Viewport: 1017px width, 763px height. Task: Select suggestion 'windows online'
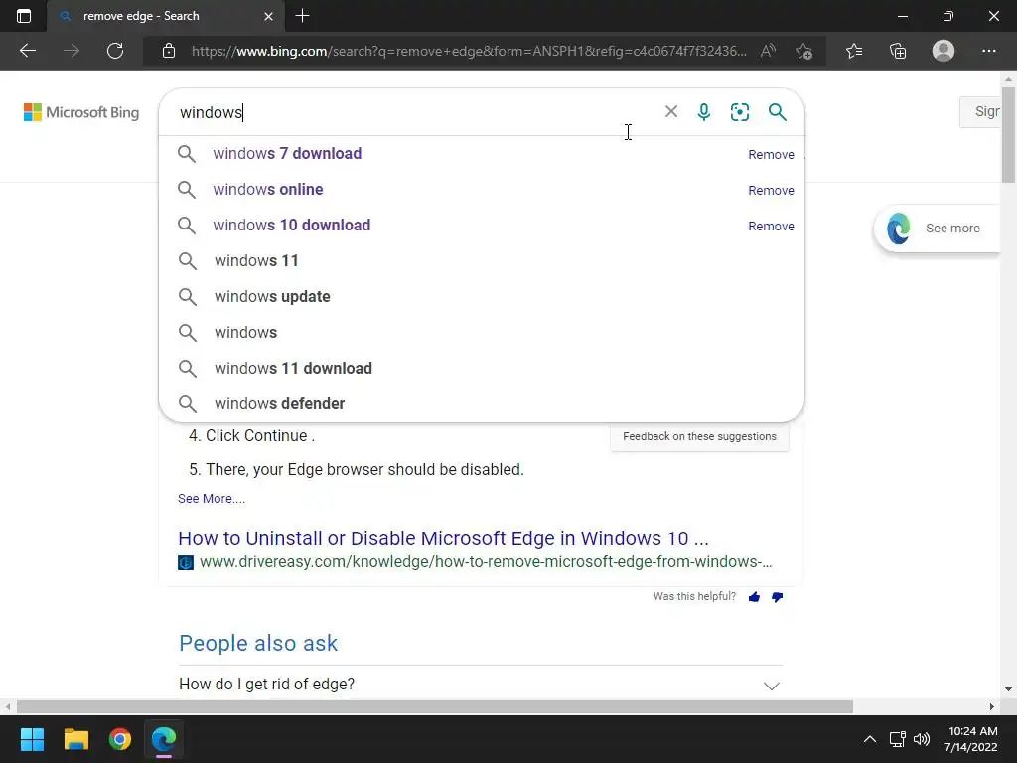pyautogui.click(x=482, y=190)
